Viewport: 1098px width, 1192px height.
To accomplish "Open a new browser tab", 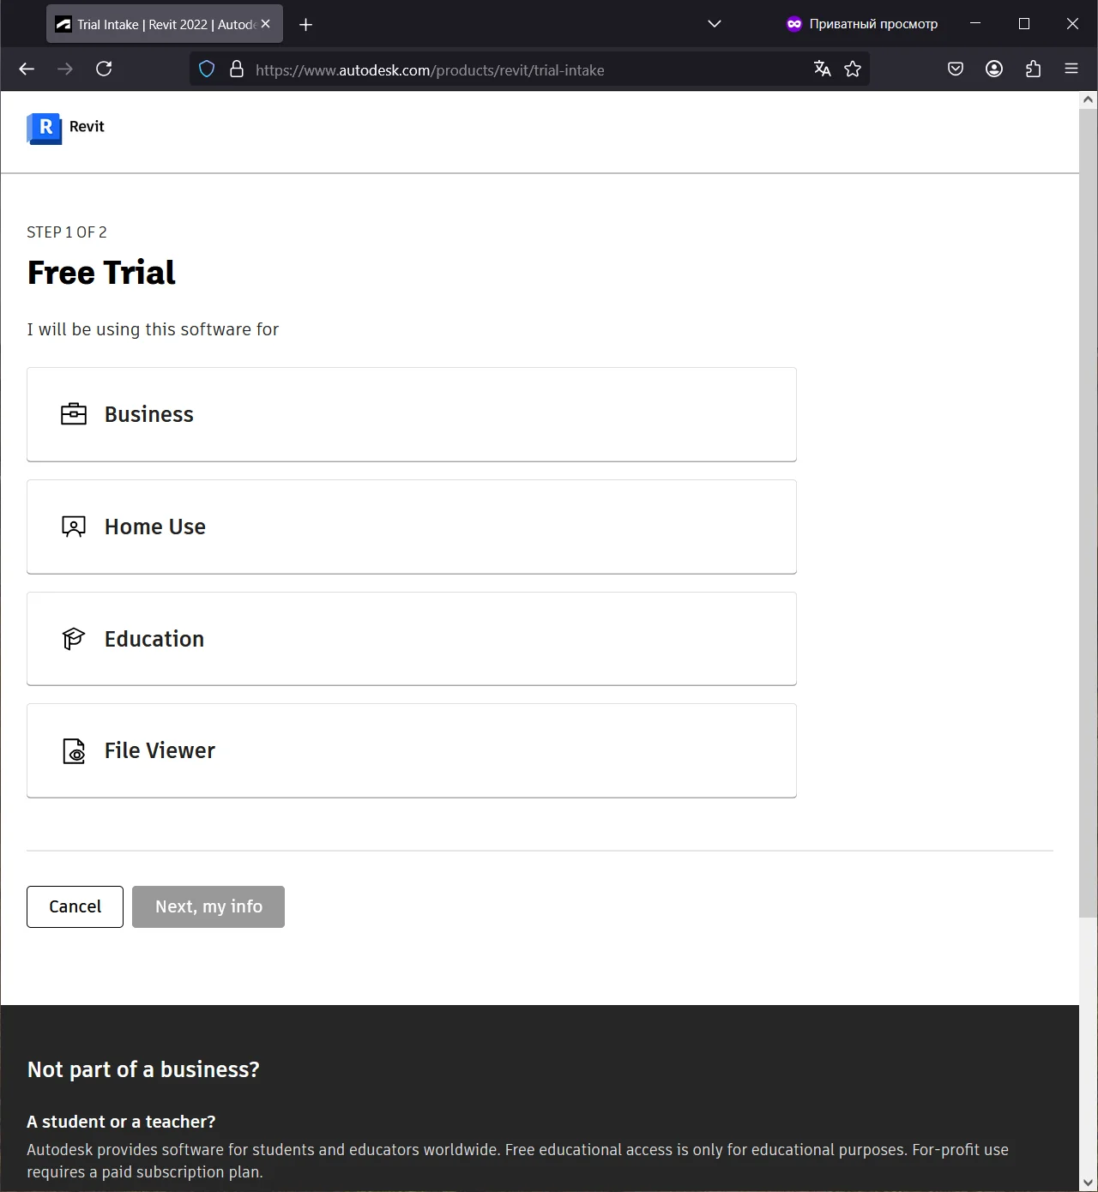I will 305,25.
